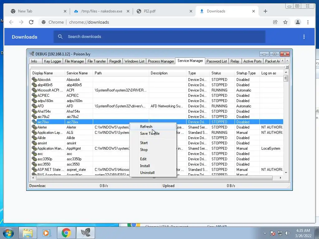Click the asc3350p service gear icon
Screen dimensions: 319x239
pyautogui.click(x=34, y=159)
